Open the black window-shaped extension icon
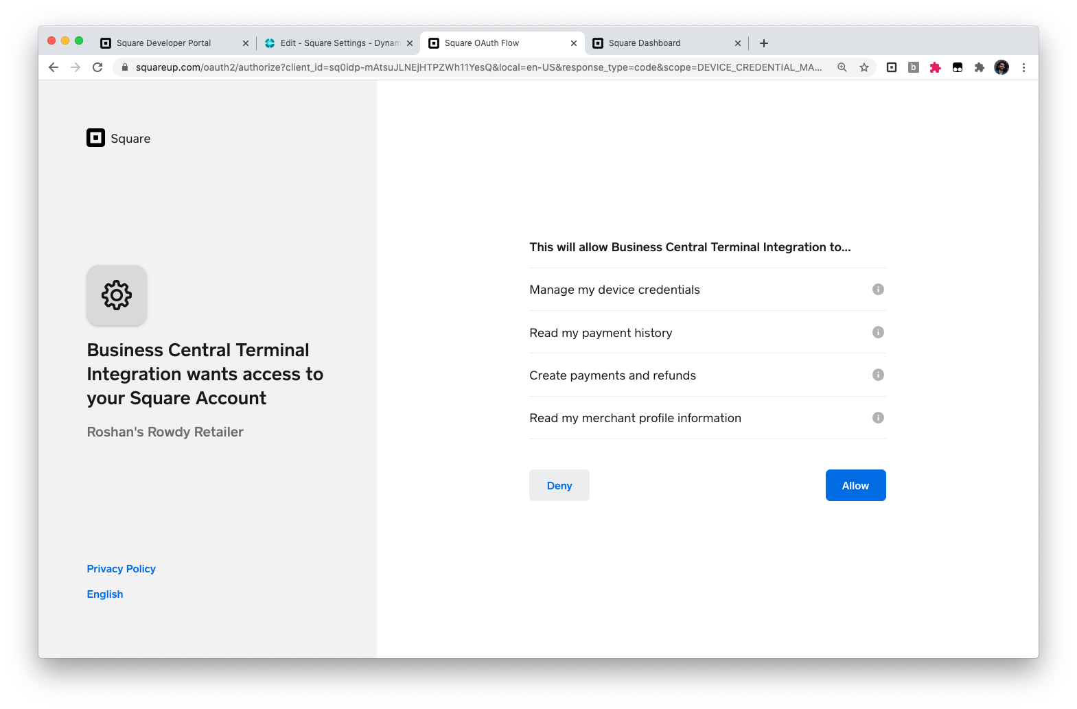 [958, 67]
